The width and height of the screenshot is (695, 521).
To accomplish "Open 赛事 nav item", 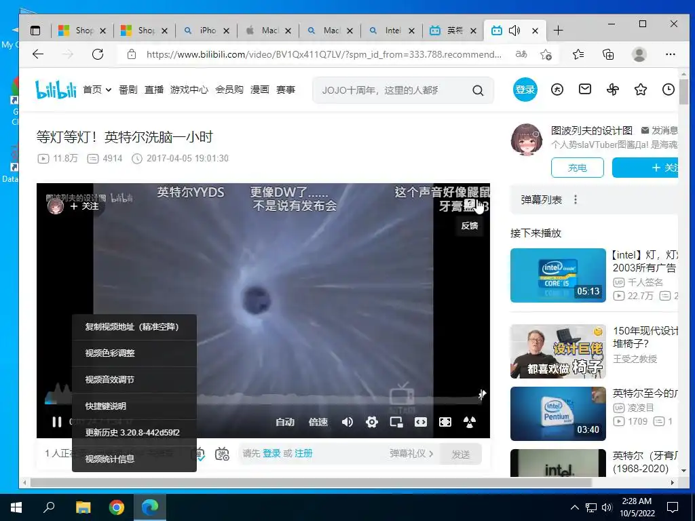I will pos(286,90).
